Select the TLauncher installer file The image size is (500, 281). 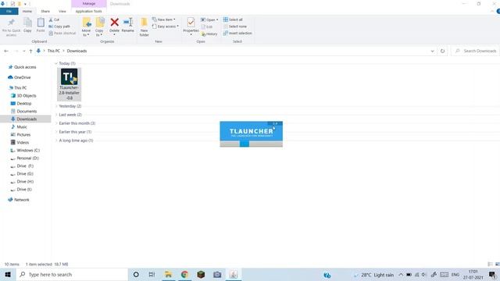pos(70,84)
